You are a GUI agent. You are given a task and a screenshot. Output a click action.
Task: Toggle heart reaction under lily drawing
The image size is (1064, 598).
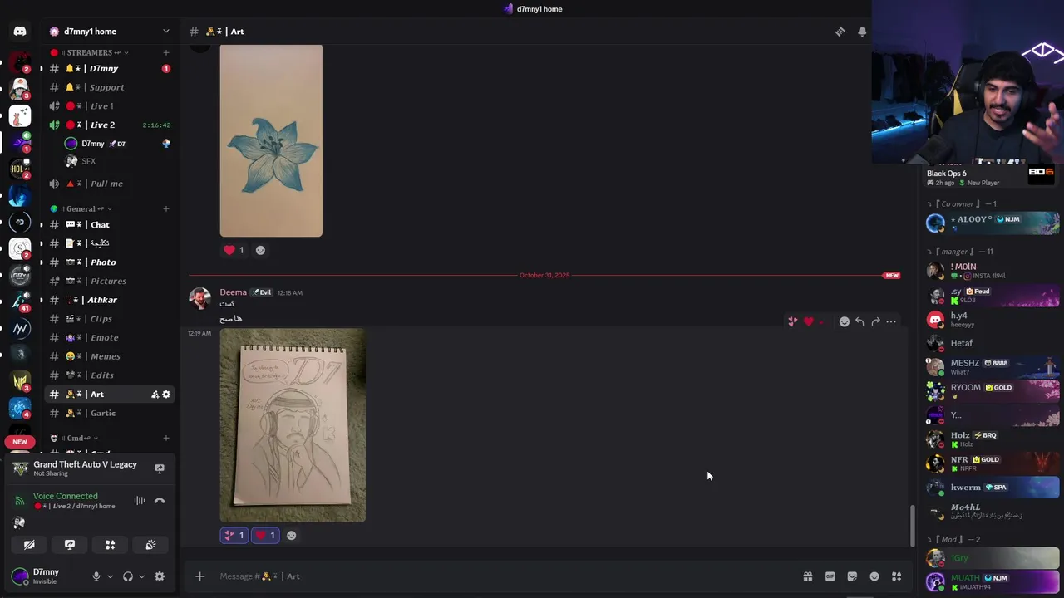click(234, 250)
